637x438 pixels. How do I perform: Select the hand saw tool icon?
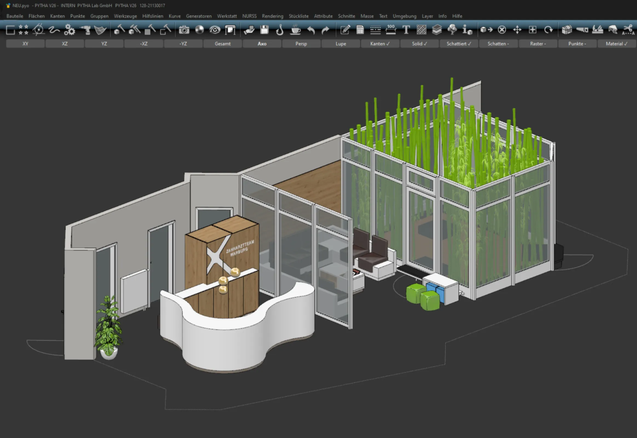click(x=582, y=30)
